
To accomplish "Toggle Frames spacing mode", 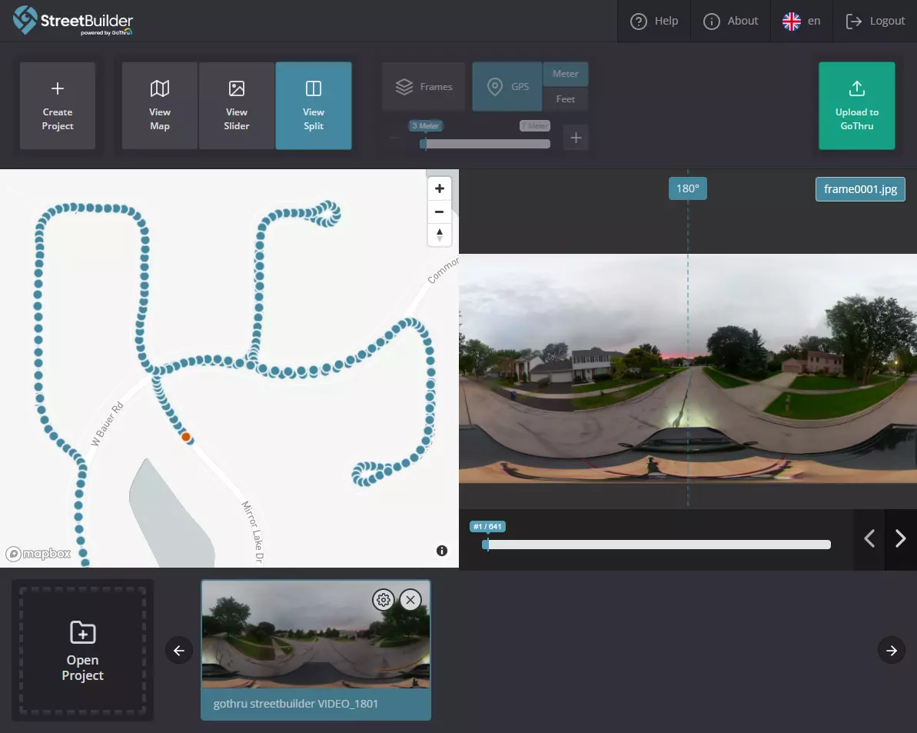I will [424, 87].
